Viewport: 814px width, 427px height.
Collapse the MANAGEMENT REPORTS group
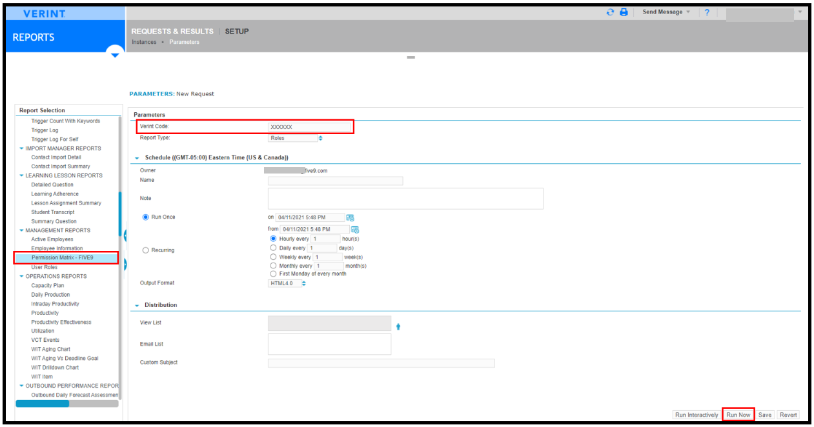[x=21, y=230]
